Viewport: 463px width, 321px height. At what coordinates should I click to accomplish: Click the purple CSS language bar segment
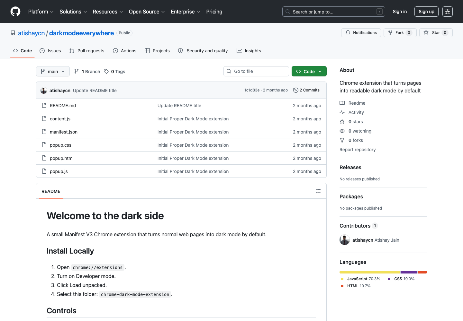409,272
